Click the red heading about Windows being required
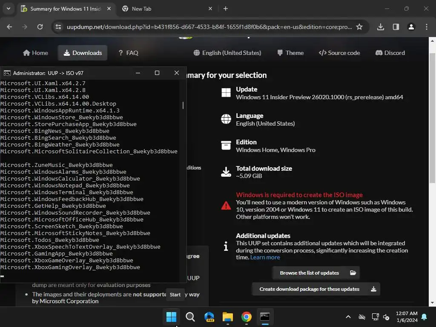 pos(299,195)
